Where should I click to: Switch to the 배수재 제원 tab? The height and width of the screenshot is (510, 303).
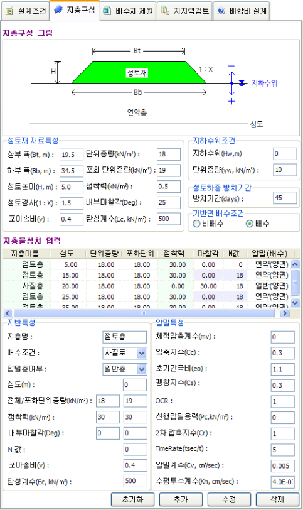(x=128, y=11)
